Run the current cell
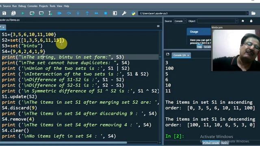260x146 pixels. (x=32, y=13)
